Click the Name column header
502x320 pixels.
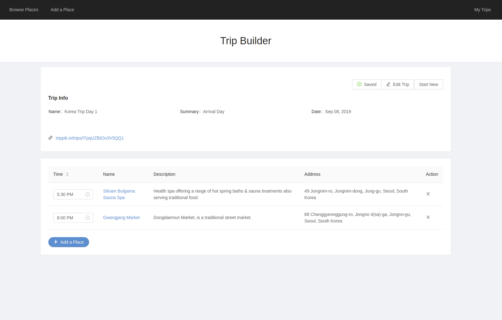109,174
